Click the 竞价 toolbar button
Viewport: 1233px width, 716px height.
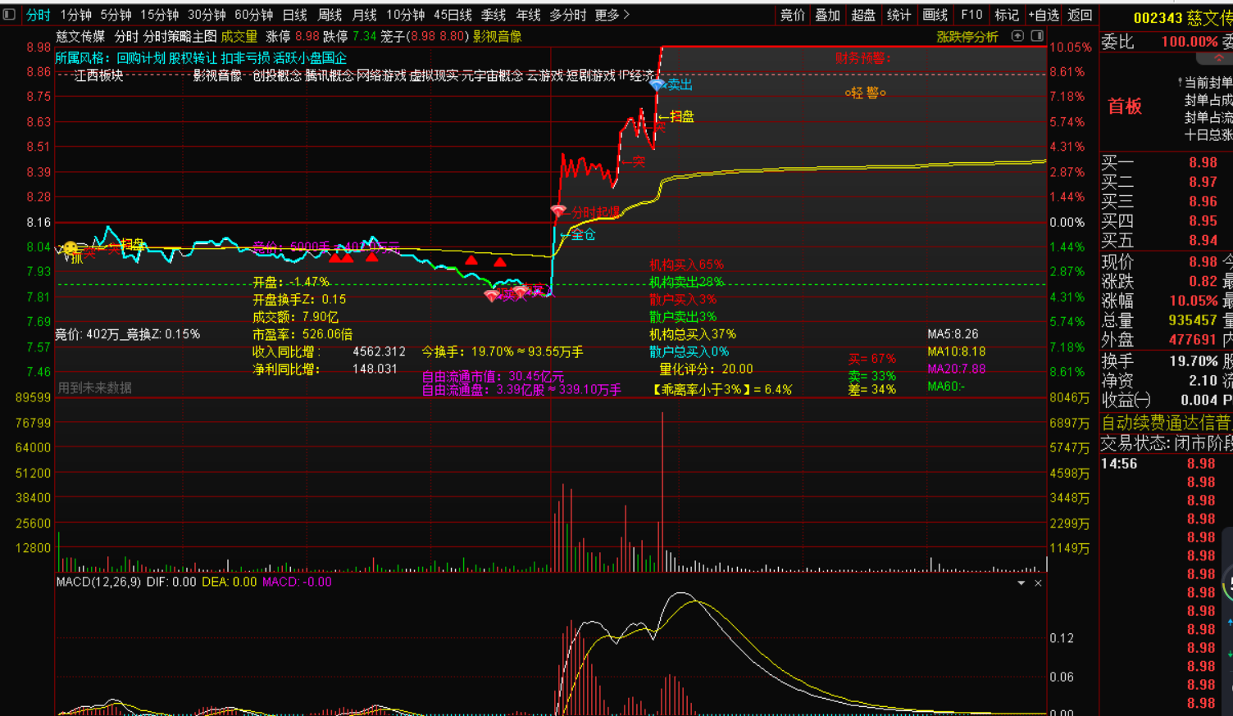[x=792, y=15]
